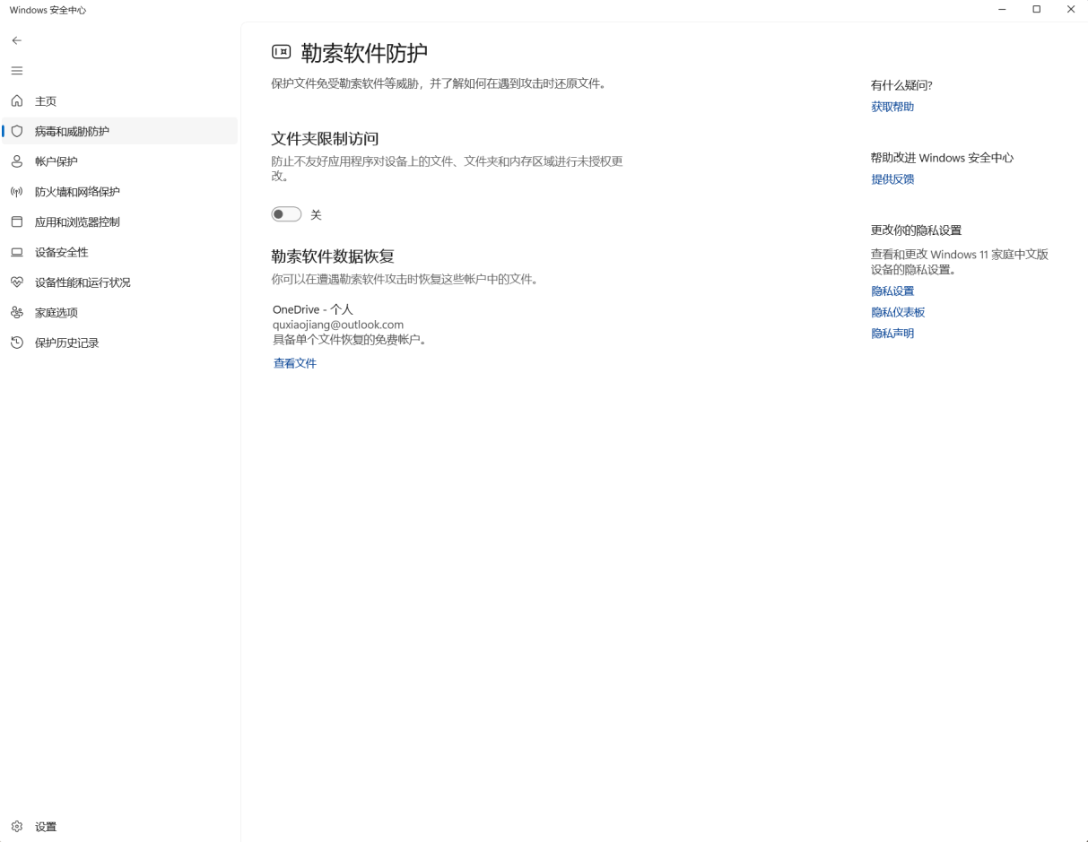Open 设置 at the sidebar bottom
The image size is (1088, 842).
(120, 827)
